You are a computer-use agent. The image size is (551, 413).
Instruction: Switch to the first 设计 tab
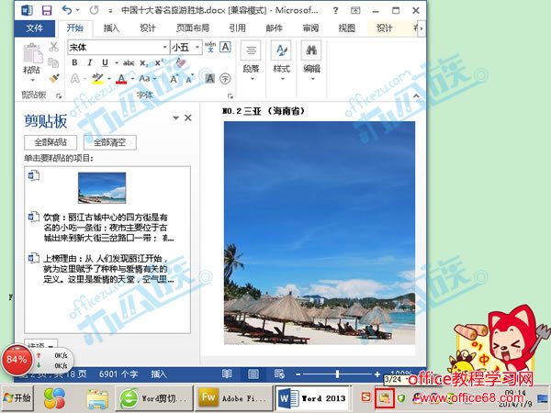[148, 28]
